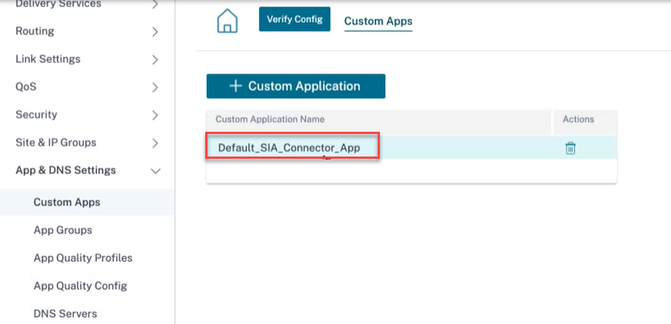Select Custom Apps in sidebar

[x=67, y=202]
